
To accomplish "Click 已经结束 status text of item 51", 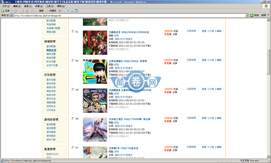I will tap(191, 31).
